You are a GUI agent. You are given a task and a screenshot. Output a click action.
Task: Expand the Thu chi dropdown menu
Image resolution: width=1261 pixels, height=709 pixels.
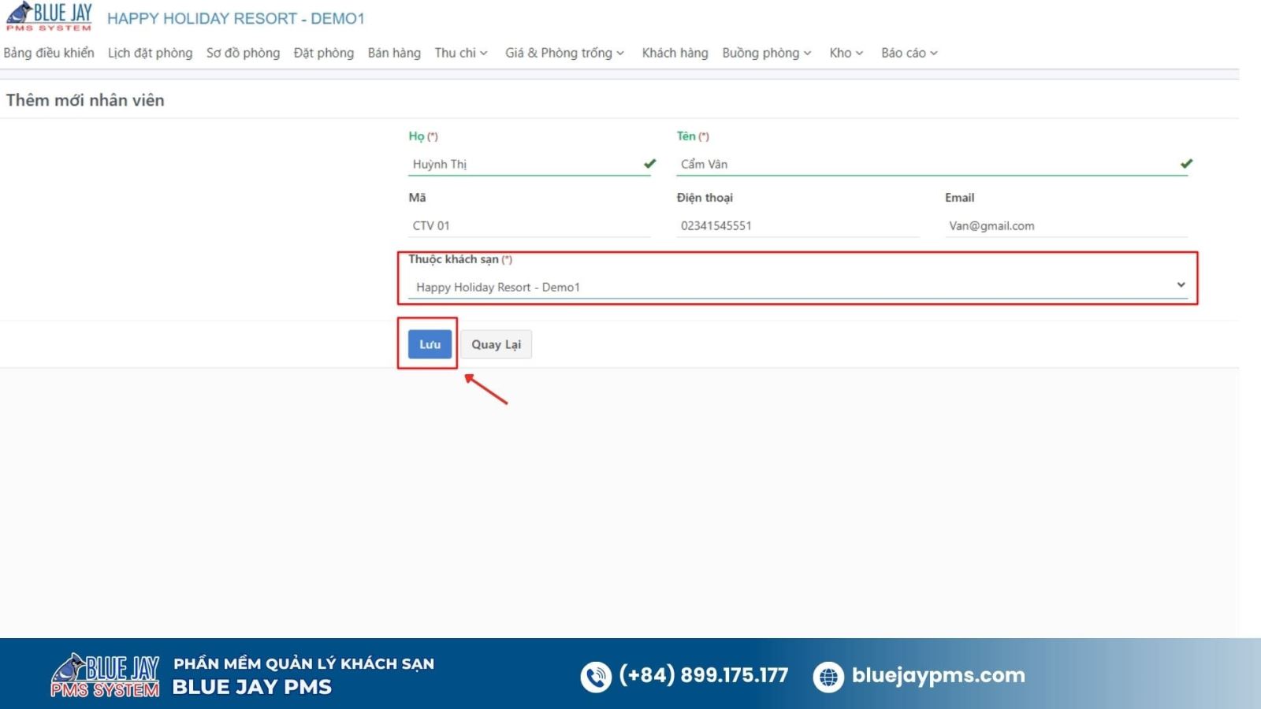pos(460,53)
